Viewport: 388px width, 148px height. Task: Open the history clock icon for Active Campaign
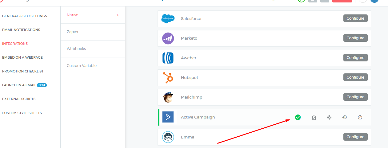coord(345,117)
